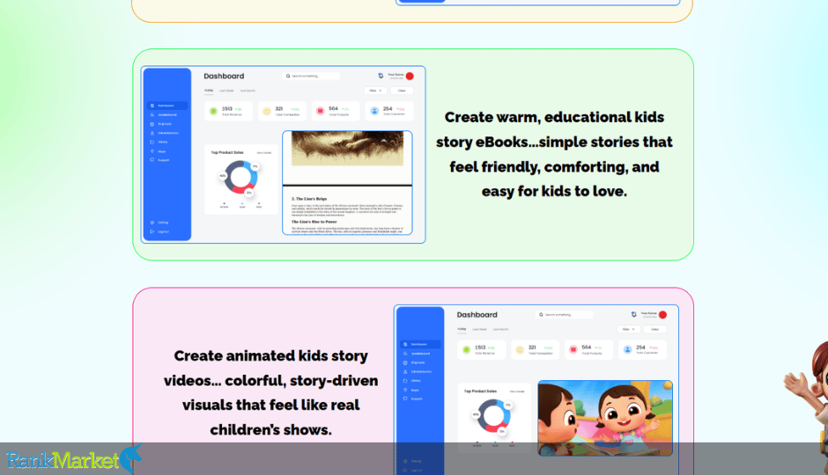The image size is (828, 475).
Task: Click 321 Total Transaction value in video mockup
Action: pyautogui.click(x=532, y=348)
